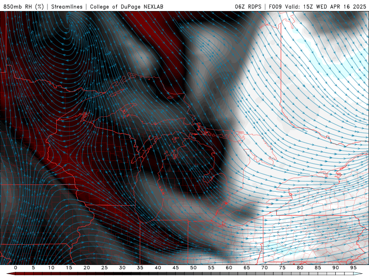The width and height of the screenshot is (369, 276).
Task: Click the "850mb RH (%)" title text
Action: pyautogui.click(x=24, y=6)
